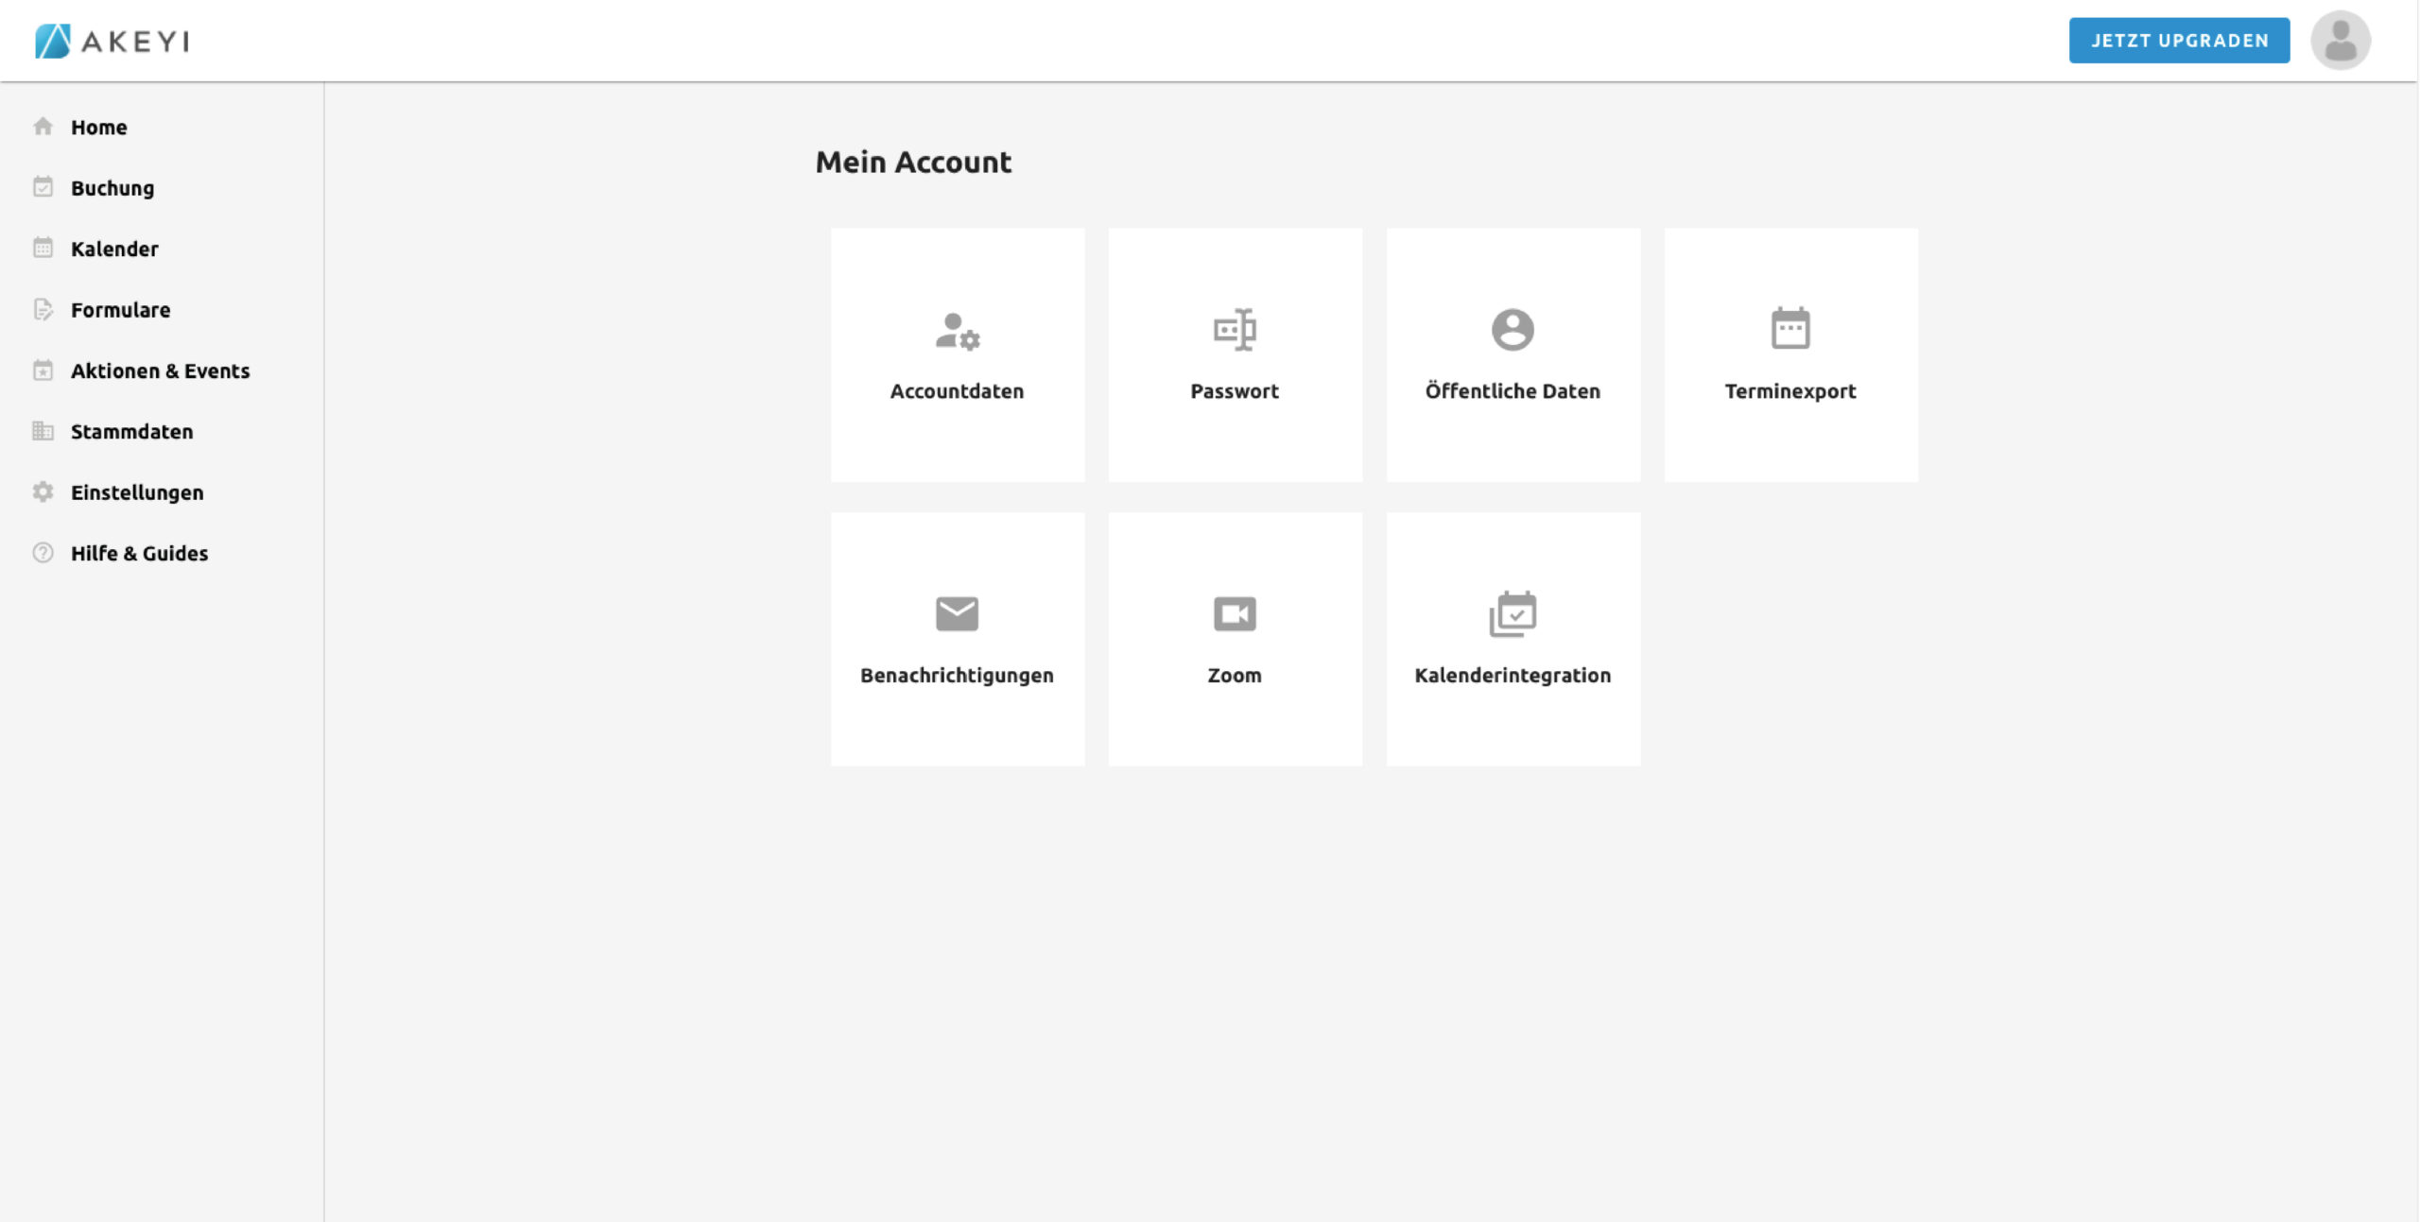Navigate to Kalender menu item

114,249
